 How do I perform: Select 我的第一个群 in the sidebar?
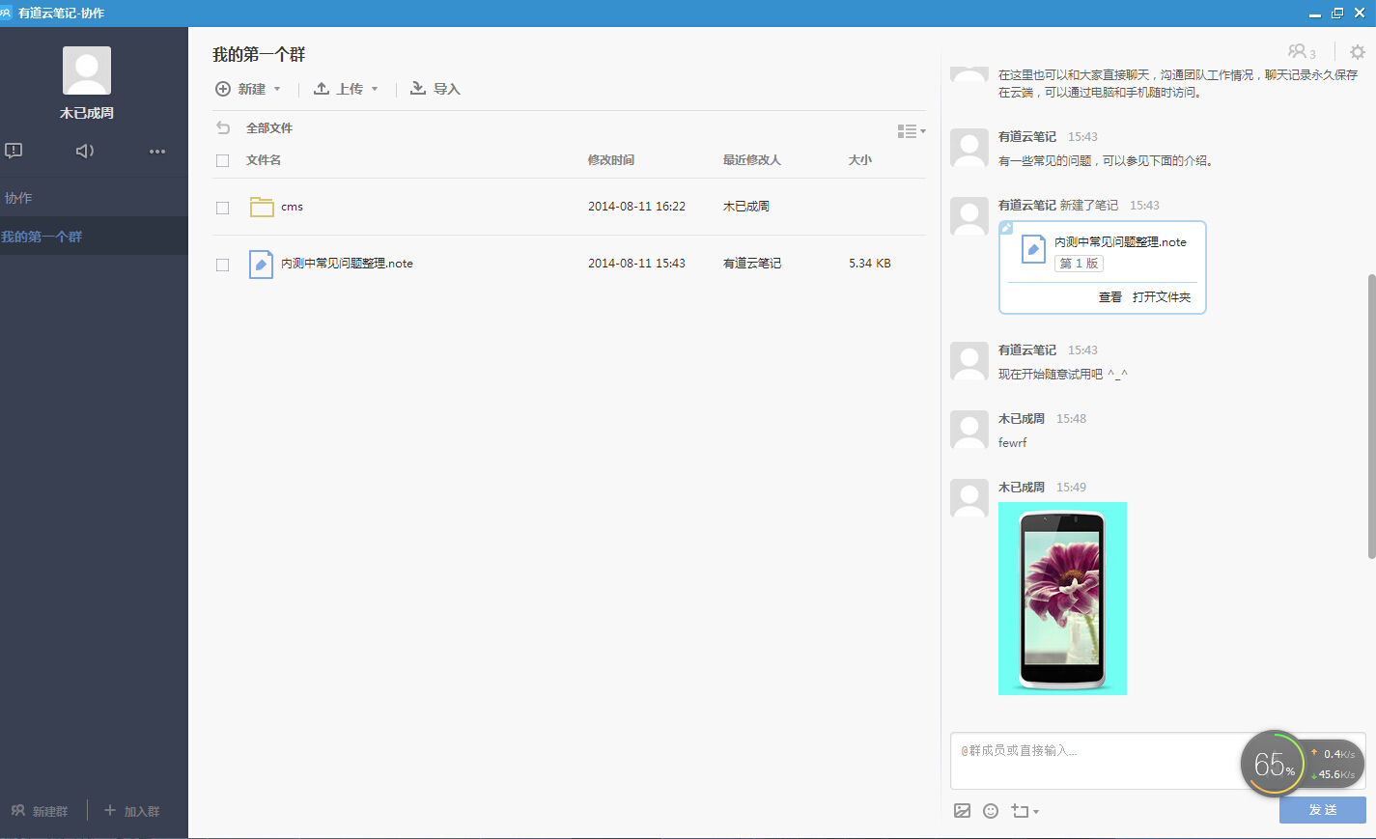tap(94, 237)
